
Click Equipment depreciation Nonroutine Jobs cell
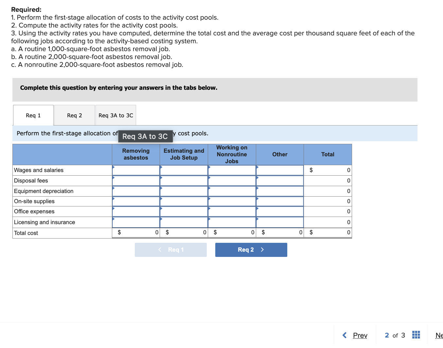[x=232, y=191]
